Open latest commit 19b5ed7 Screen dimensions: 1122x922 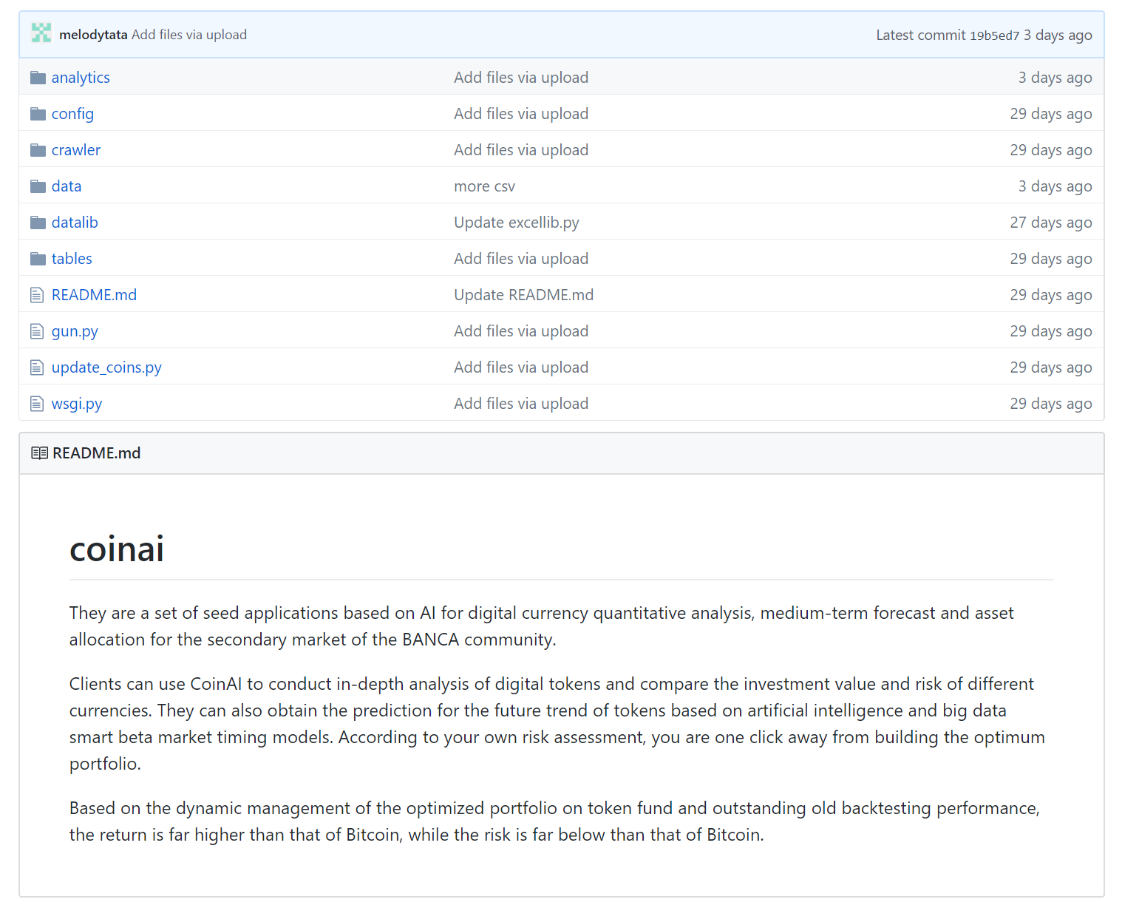(994, 35)
